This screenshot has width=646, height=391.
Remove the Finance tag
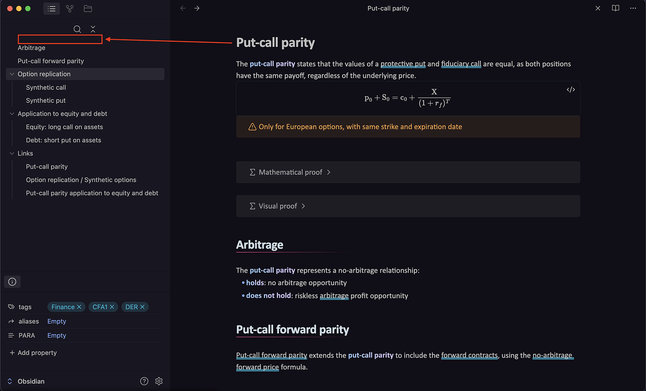[81, 307]
